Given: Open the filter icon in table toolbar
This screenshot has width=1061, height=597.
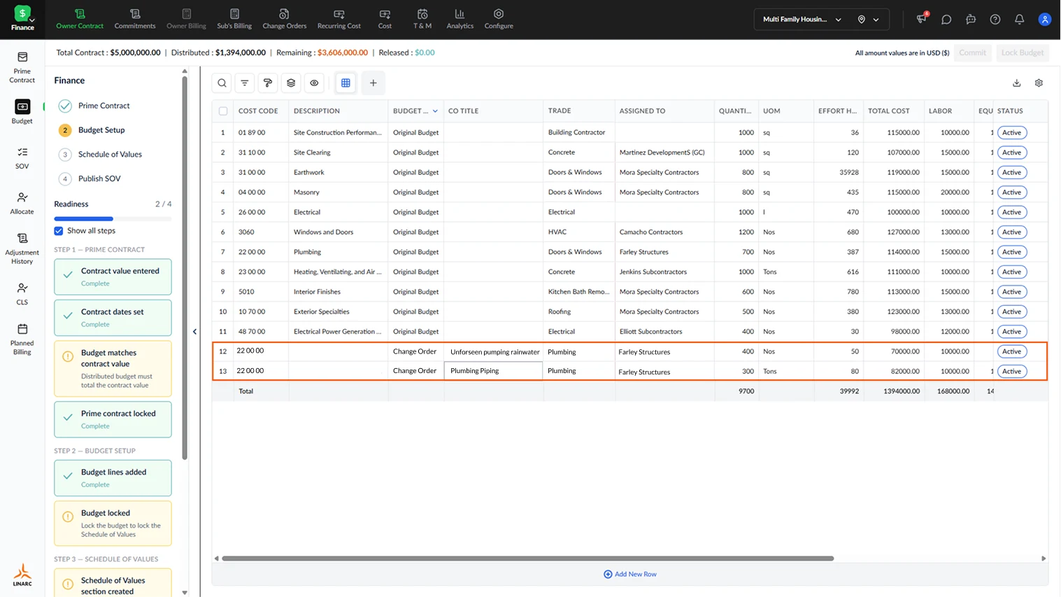Looking at the screenshot, I should 245,83.
